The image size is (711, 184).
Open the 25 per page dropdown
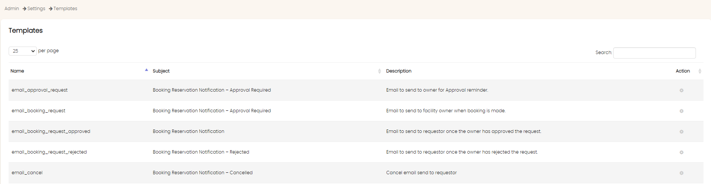point(23,51)
